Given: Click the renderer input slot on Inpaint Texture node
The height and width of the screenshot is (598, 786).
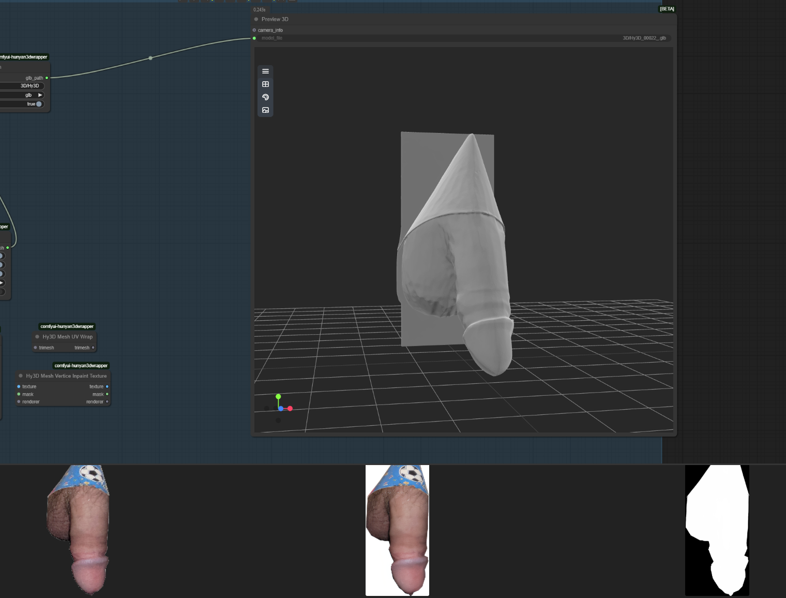Looking at the screenshot, I should [19, 402].
